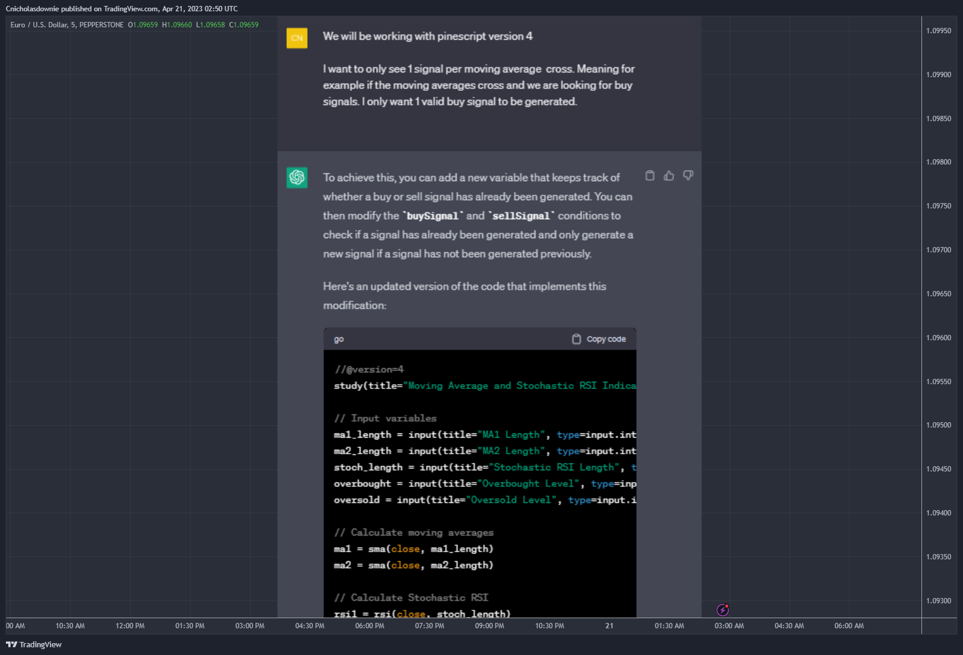Viewport: 963px width, 655px height.
Task: Click the 'buySignal' inline code word
Action: [432, 216]
